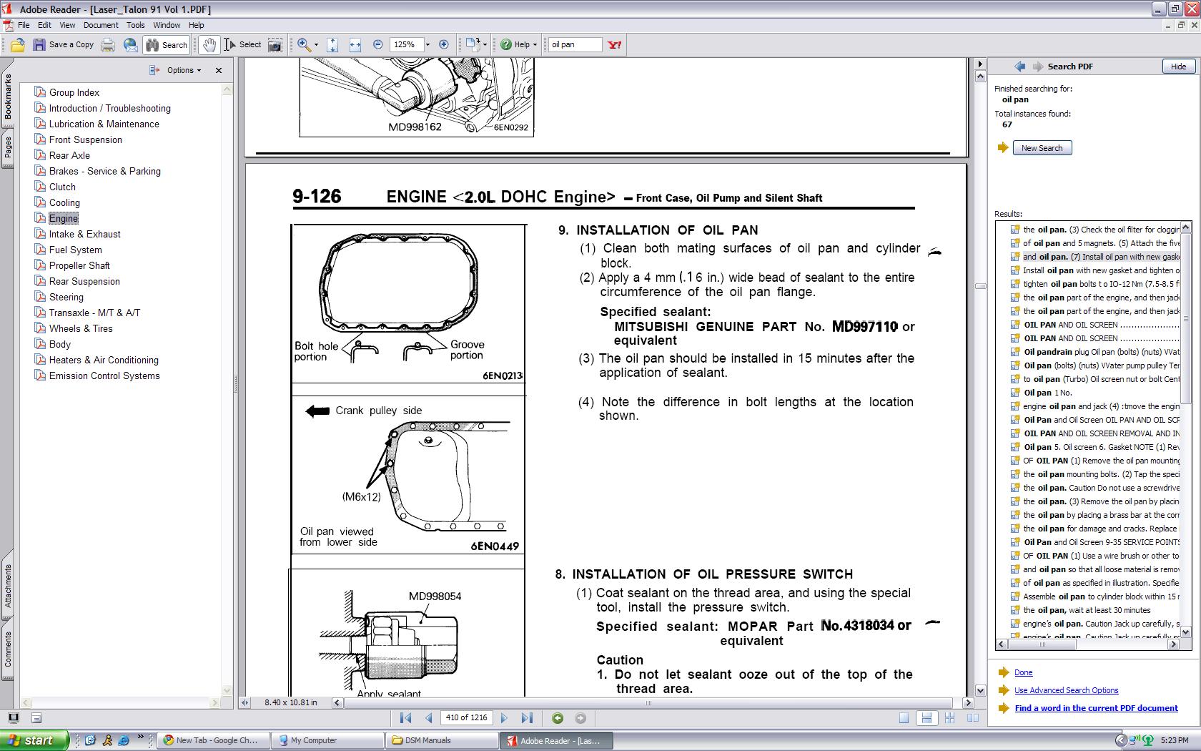Select the Cooling bookmark
Screen dimensions: 1201x751
pos(64,202)
